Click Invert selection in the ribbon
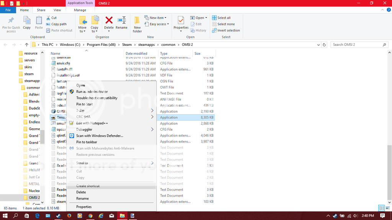The image size is (392, 220). (228, 31)
